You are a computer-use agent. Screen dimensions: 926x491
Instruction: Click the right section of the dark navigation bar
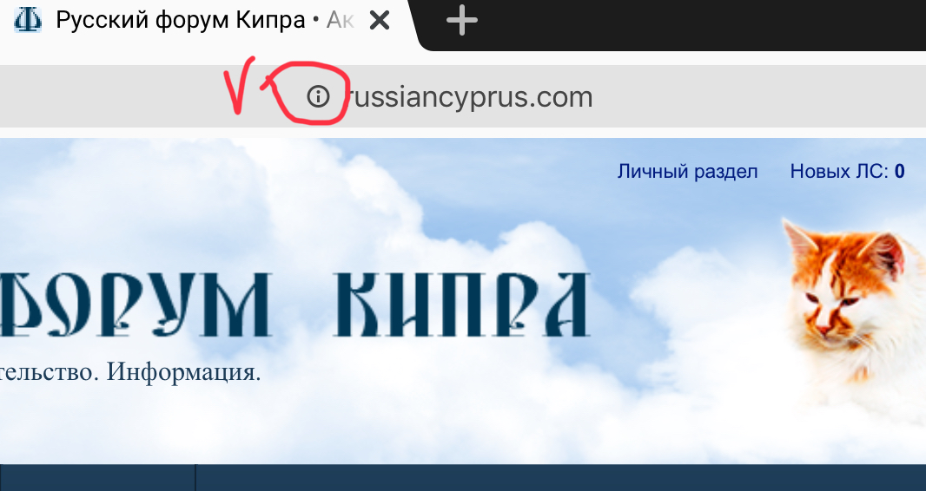[x=560, y=478]
